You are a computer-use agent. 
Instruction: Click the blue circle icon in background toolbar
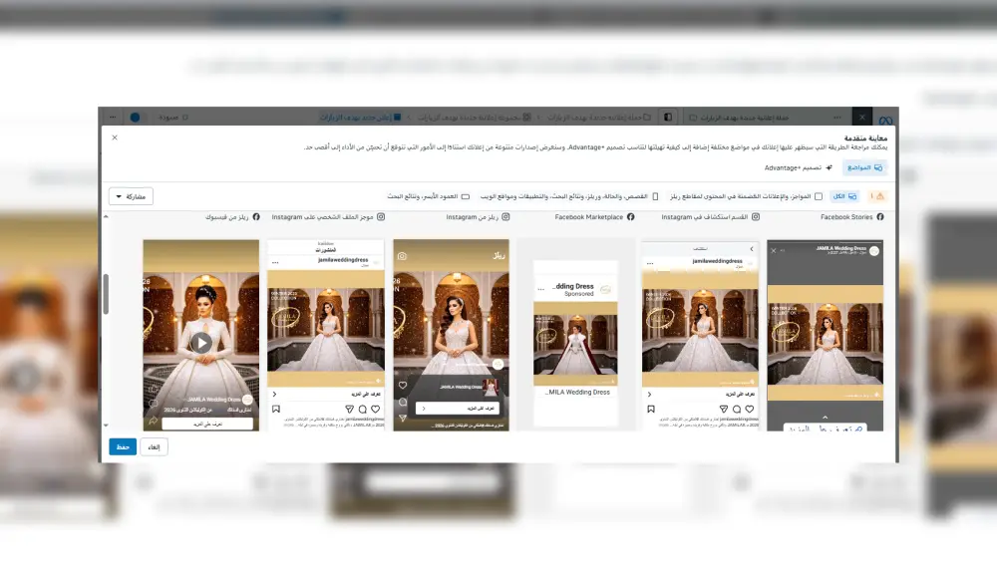click(x=135, y=117)
